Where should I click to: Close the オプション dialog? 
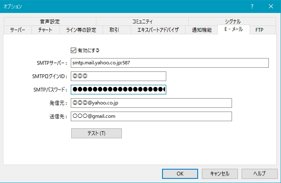(x=271, y=6)
